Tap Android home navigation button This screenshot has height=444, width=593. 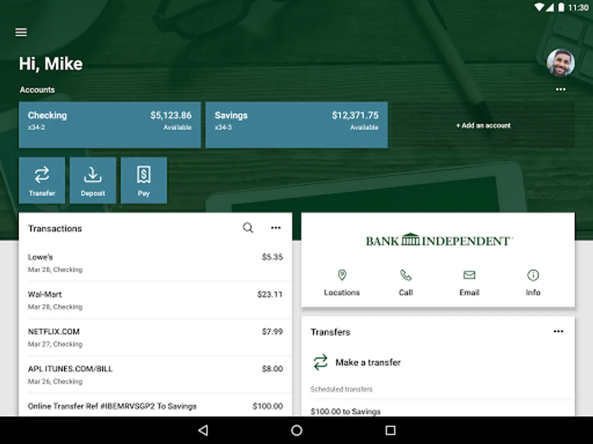(296, 431)
